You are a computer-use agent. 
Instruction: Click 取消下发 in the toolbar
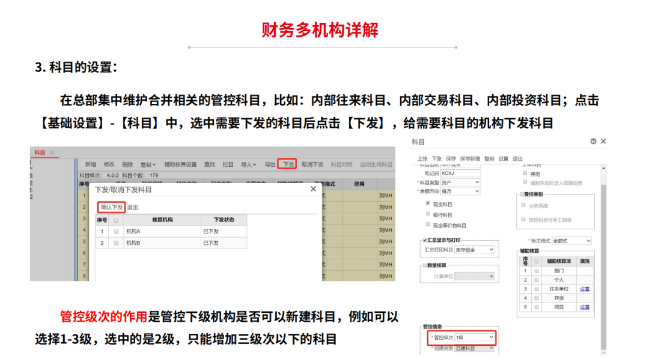[312, 164]
